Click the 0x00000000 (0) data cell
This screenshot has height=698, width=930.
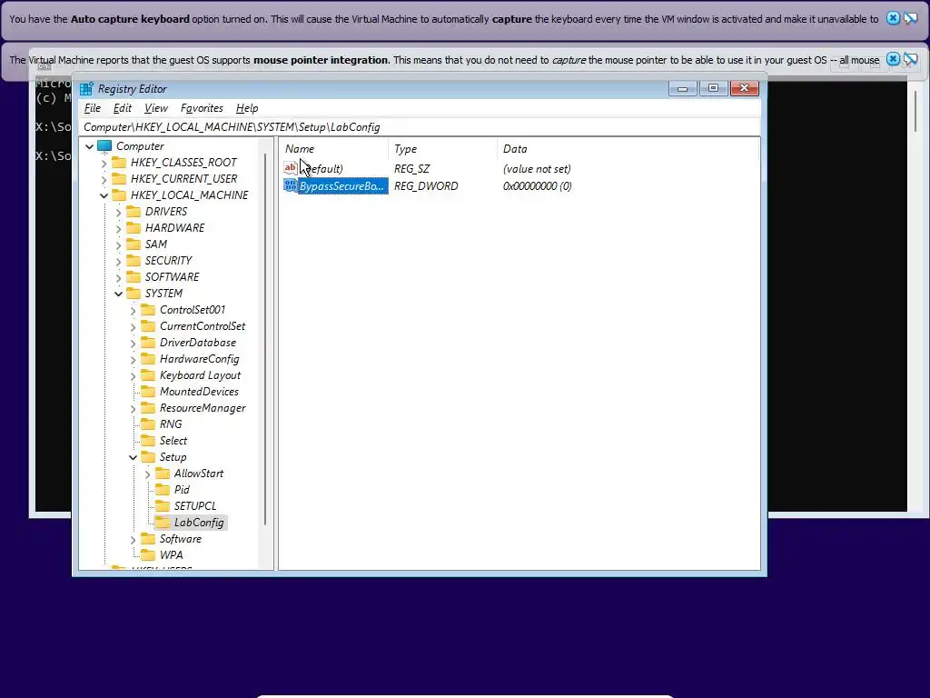[x=538, y=185]
